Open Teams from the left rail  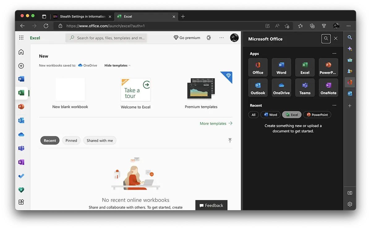(21, 148)
